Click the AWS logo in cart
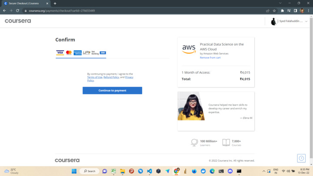The width and height of the screenshot is (313, 176). point(189,49)
